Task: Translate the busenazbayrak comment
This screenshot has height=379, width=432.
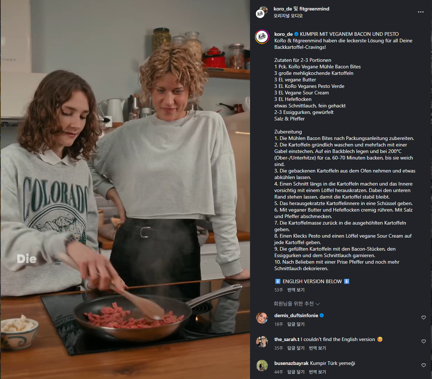Action: pos(317,372)
